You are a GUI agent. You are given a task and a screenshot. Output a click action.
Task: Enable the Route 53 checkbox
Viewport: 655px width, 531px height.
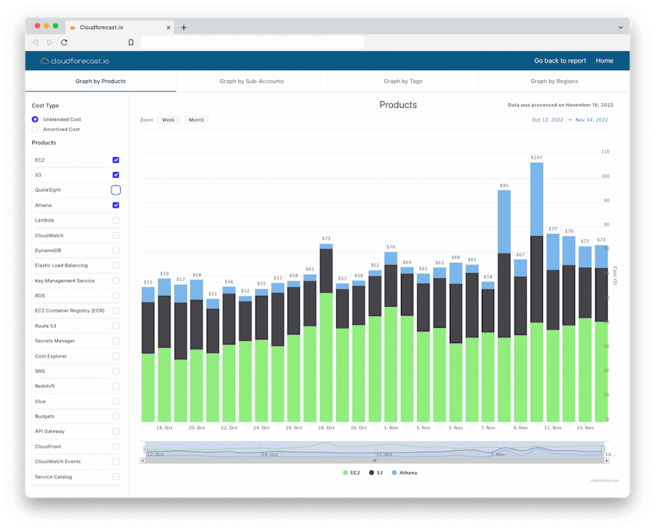click(116, 326)
